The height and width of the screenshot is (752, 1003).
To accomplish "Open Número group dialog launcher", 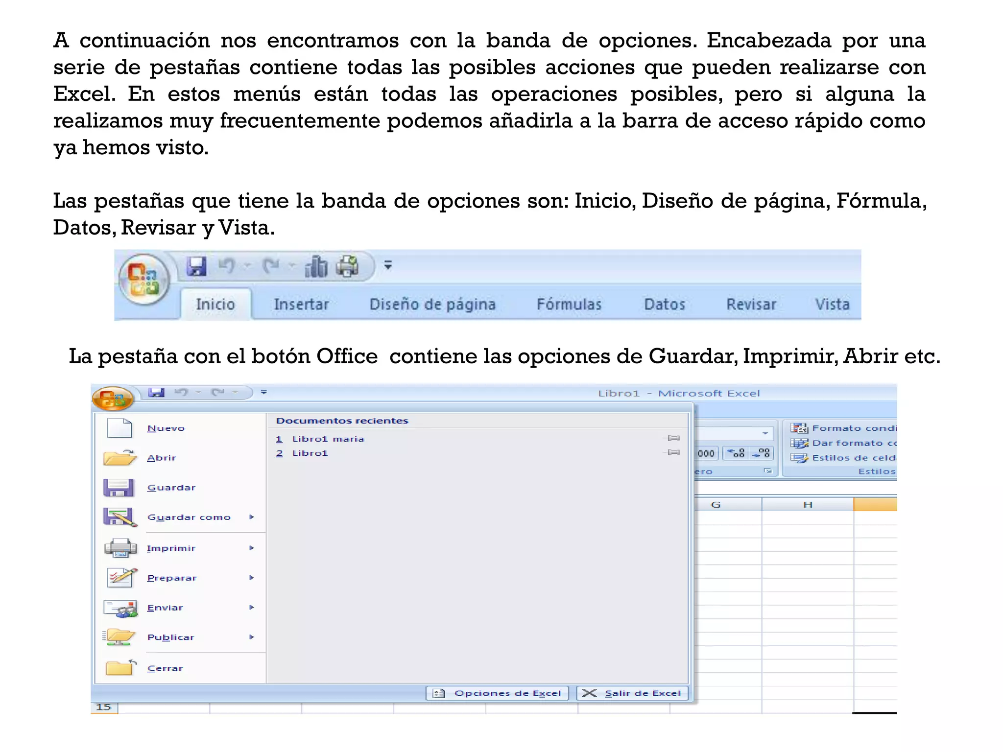I will [x=768, y=471].
